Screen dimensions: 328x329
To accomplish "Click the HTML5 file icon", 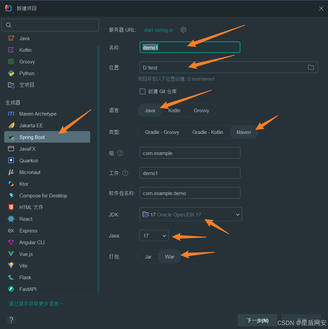I will pyautogui.click(x=11, y=207).
